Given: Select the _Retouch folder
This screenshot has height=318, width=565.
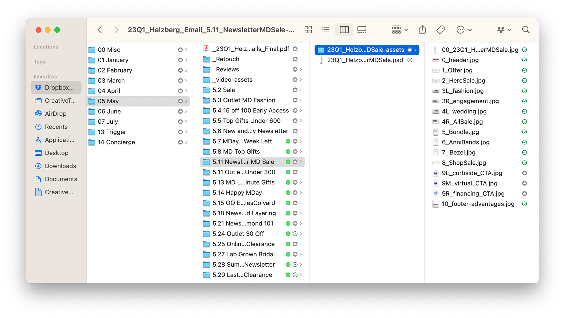Looking at the screenshot, I should click(252, 59).
